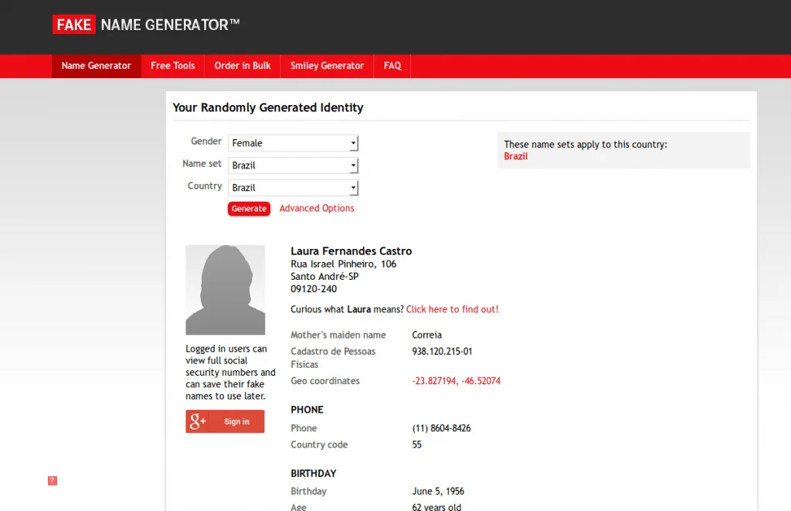Open the Country dropdown
791x511 pixels.
point(293,188)
